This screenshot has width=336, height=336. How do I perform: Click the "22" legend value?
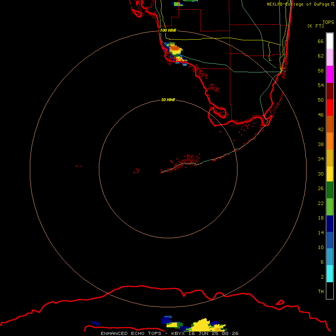tap(321, 203)
